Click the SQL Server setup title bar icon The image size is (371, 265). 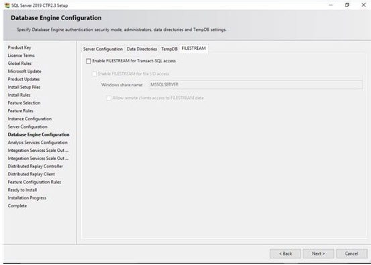(x=7, y=5)
